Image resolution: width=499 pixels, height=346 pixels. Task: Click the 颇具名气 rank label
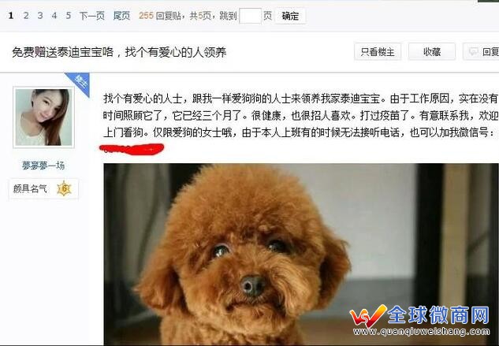(30, 188)
